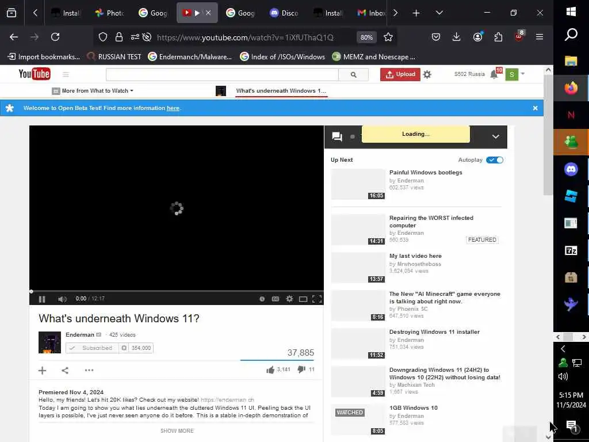Open the notifications bell
This screenshot has width=589, height=442.
pos(494,74)
